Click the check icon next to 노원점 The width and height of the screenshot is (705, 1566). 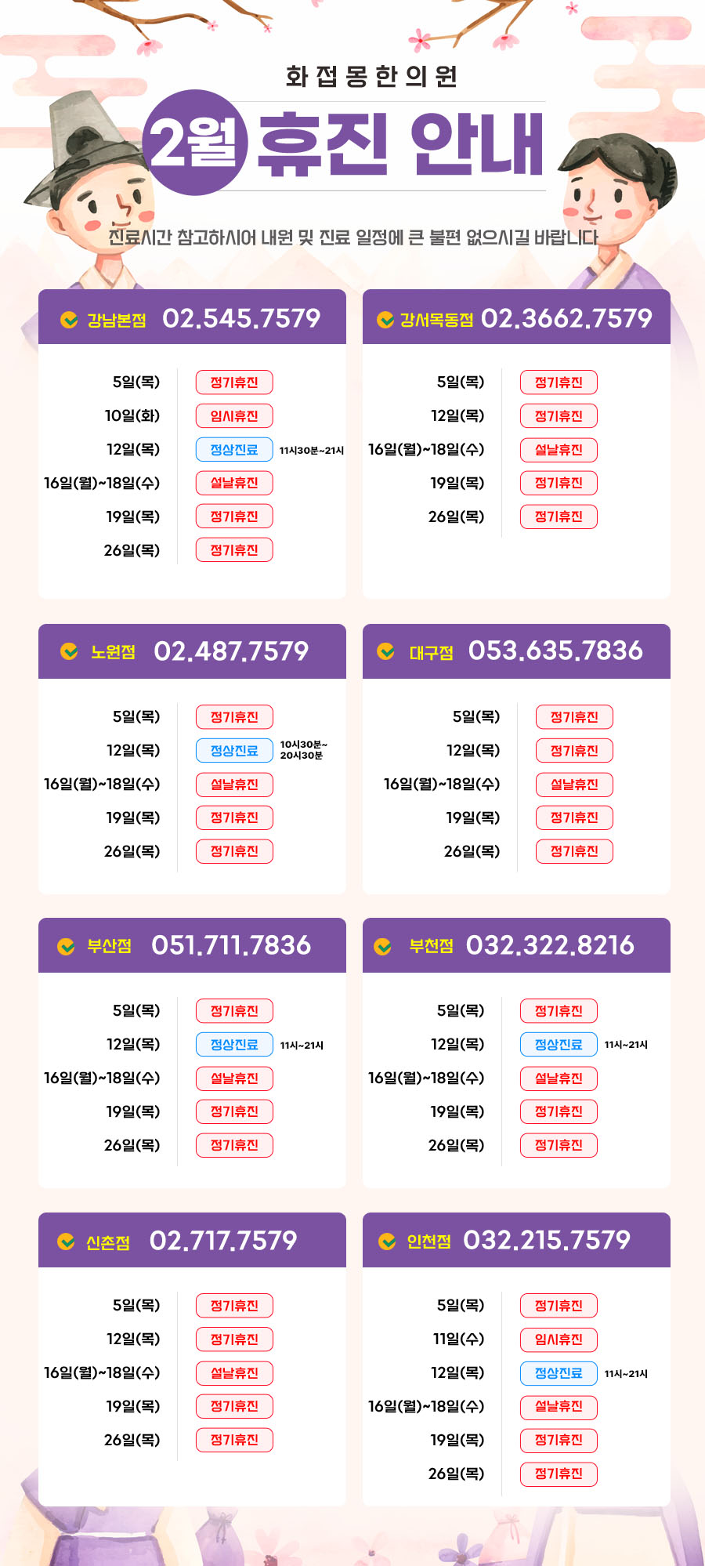pyautogui.click(x=69, y=651)
